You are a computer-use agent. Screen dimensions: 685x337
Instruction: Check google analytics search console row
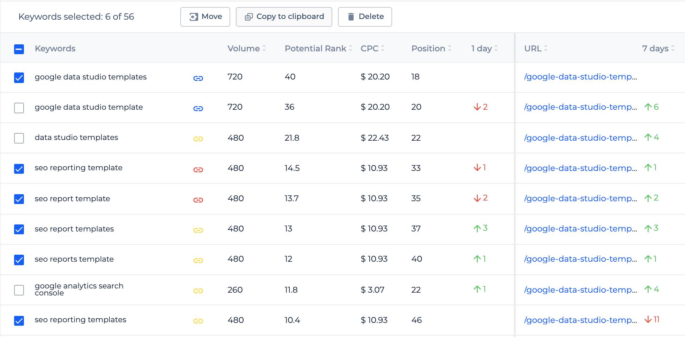coord(19,290)
